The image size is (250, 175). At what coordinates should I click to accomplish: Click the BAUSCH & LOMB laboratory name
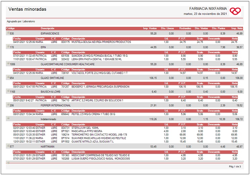point(51,92)
